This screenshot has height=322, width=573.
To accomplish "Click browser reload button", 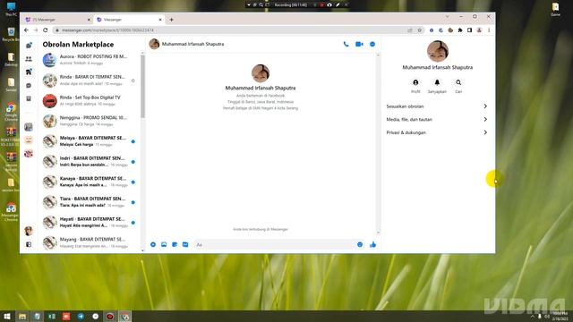I will pyautogui.click(x=46, y=30).
